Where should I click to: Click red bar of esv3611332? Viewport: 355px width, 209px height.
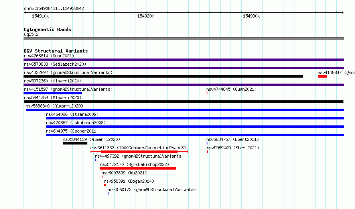pos(139,152)
